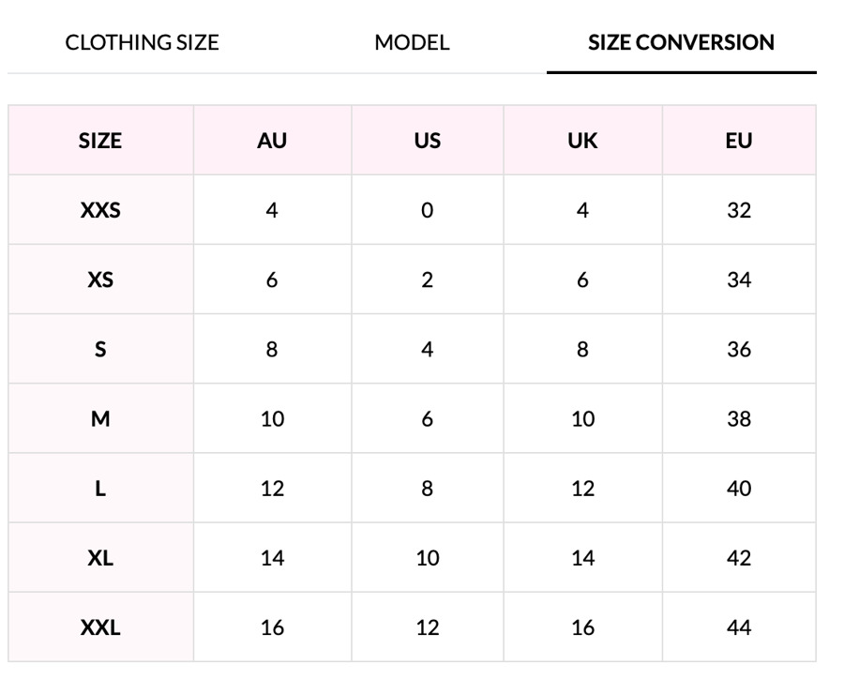The image size is (844, 694).
Task: Select the Size Conversion tab
Action: tap(681, 42)
